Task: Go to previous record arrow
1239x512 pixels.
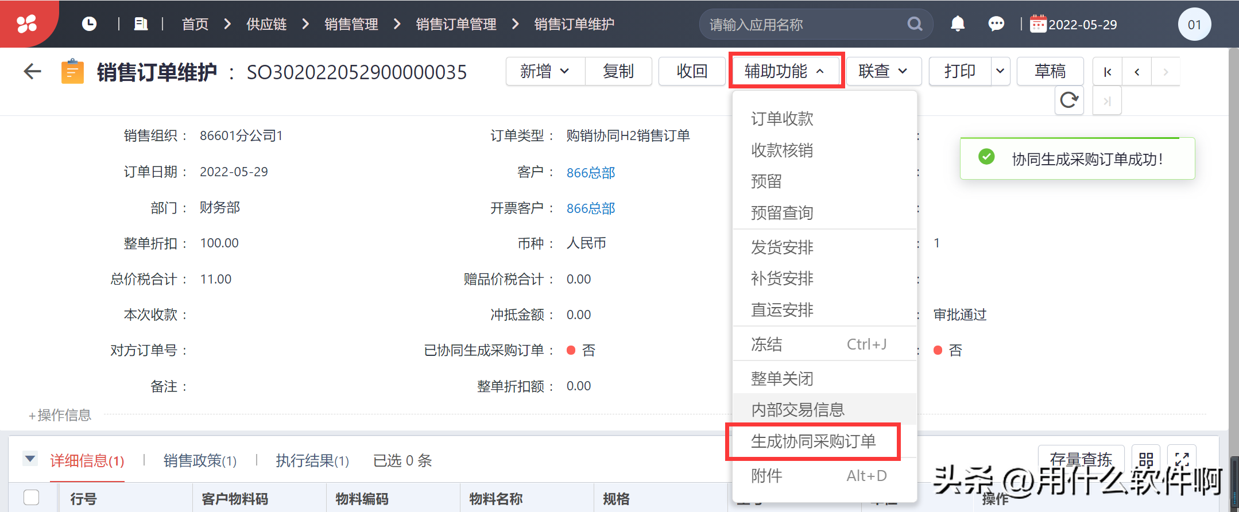Action: (x=1137, y=72)
